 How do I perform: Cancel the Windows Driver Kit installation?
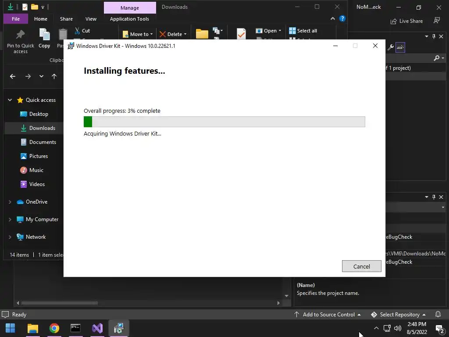[x=361, y=266]
